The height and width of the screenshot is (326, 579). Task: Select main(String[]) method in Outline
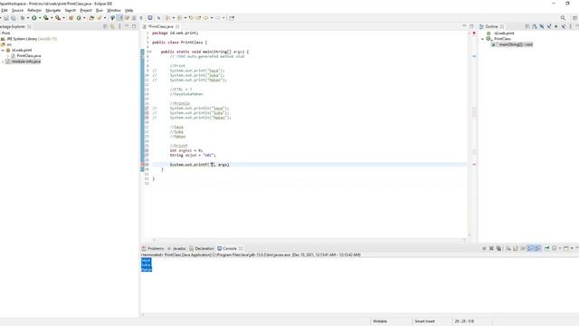pos(512,44)
